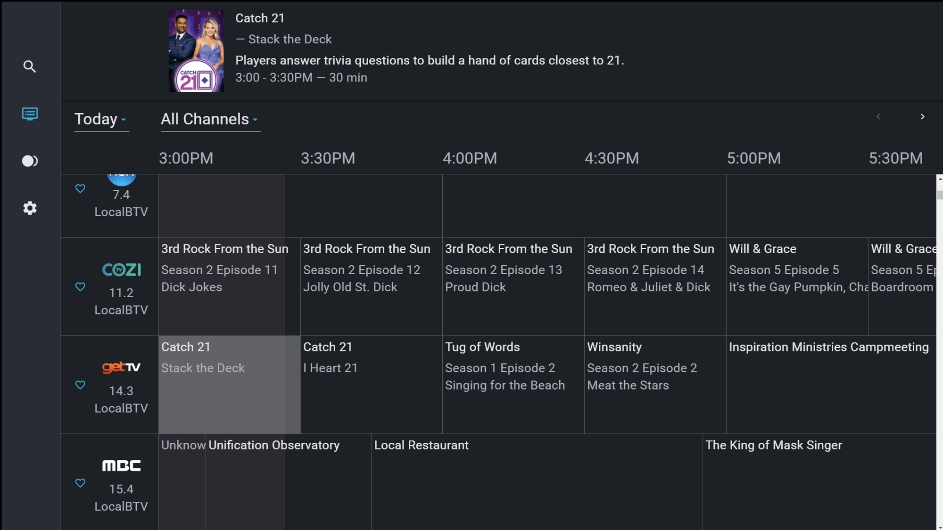Toggle favorite for MBC 15.4 channel
This screenshot has width=943, height=530.
pyautogui.click(x=80, y=483)
